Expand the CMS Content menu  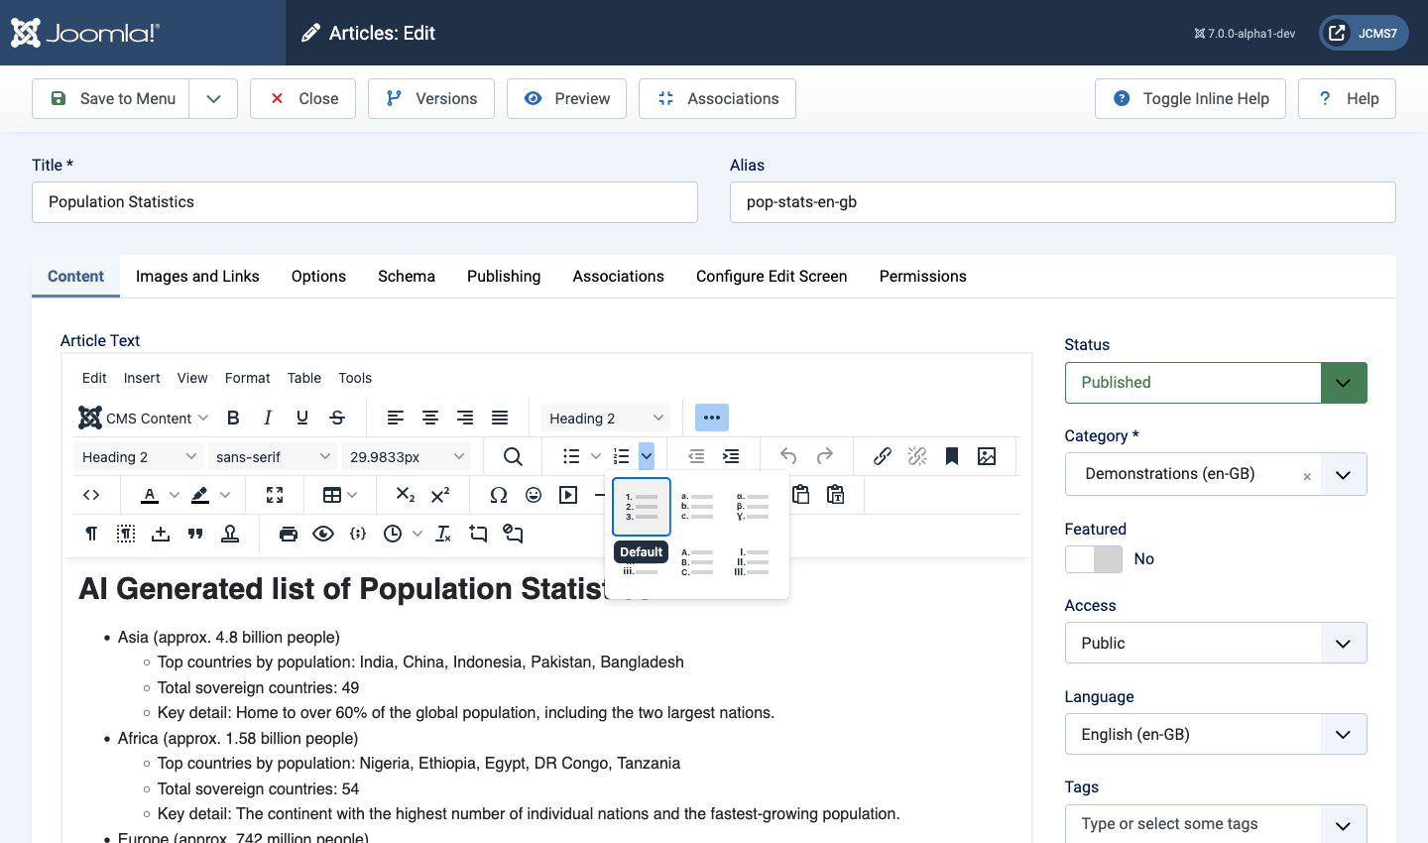click(144, 418)
